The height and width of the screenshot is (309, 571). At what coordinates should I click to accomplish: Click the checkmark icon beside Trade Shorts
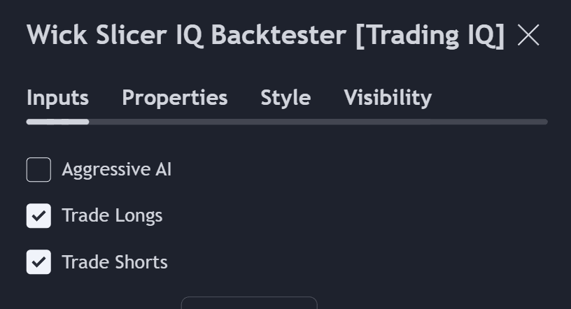38,262
